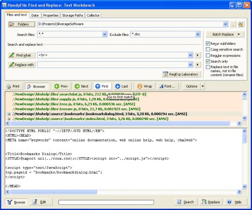Viewport: 252px width, 210px height.
Task: Open Options dropdown arrow
Action: pos(203,86)
